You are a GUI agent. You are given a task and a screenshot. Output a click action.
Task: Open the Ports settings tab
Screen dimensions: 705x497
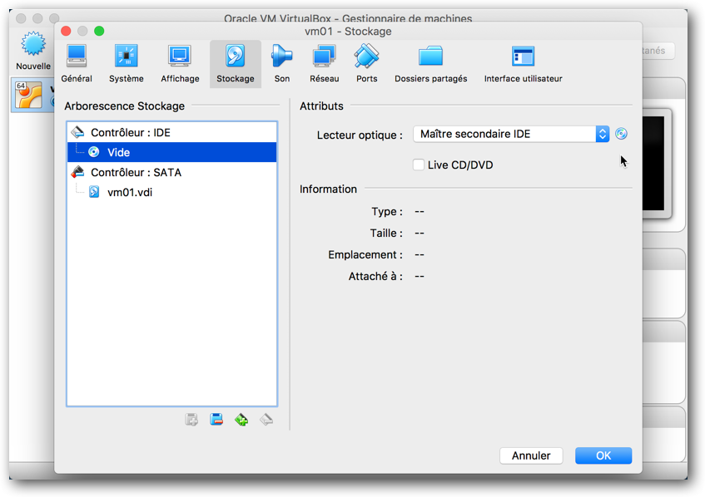coord(366,64)
